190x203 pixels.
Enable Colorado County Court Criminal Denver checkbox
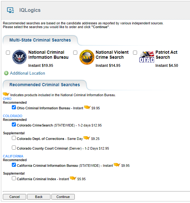[x=14, y=148]
